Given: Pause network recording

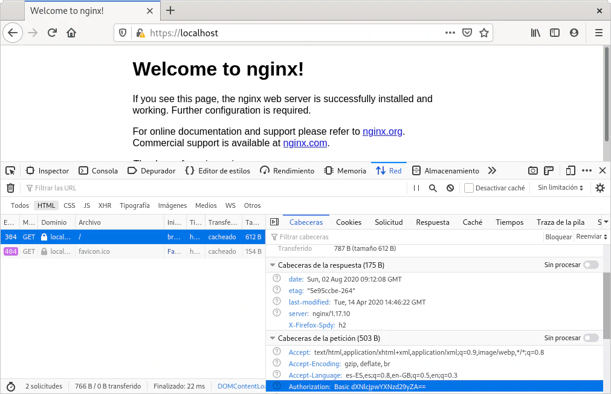Looking at the screenshot, I should tap(416, 188).
